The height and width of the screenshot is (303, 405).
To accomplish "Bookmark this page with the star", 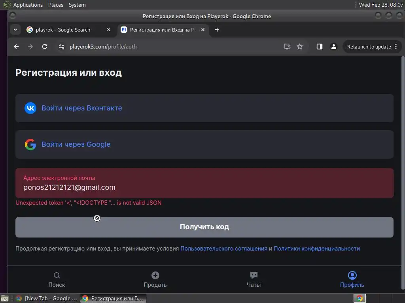I will (x=300, y=47).
